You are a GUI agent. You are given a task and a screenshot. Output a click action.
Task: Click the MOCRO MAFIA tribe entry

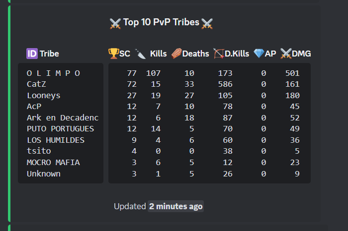click(53, 163)
